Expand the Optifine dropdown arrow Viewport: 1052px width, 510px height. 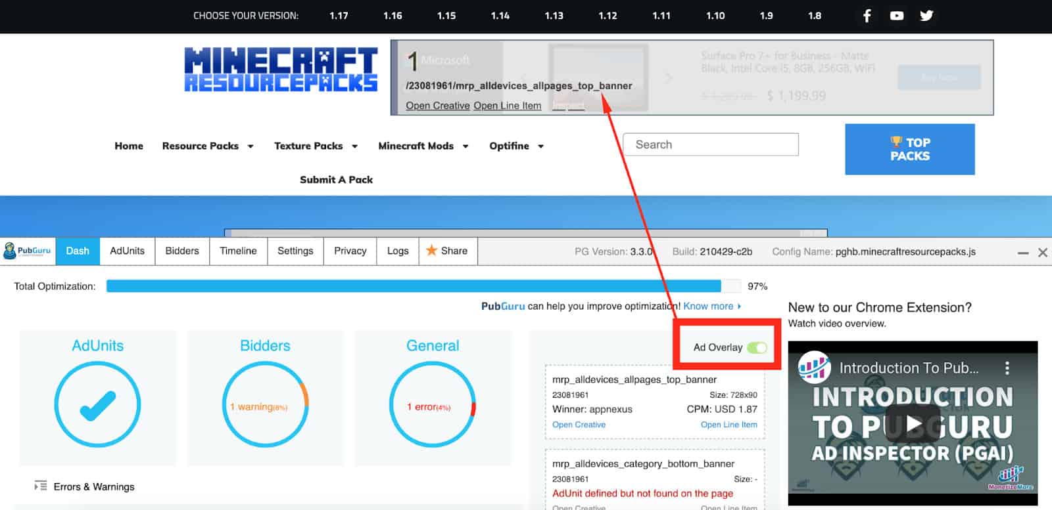pos(541,146)
